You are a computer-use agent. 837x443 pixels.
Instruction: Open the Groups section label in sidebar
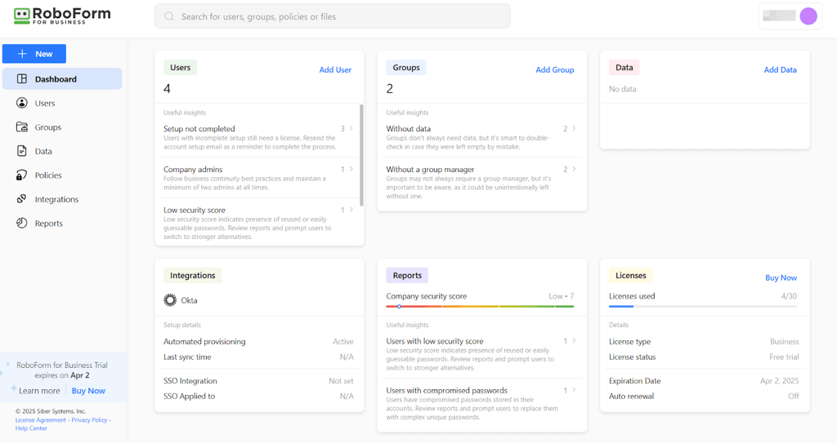[48, 127]
